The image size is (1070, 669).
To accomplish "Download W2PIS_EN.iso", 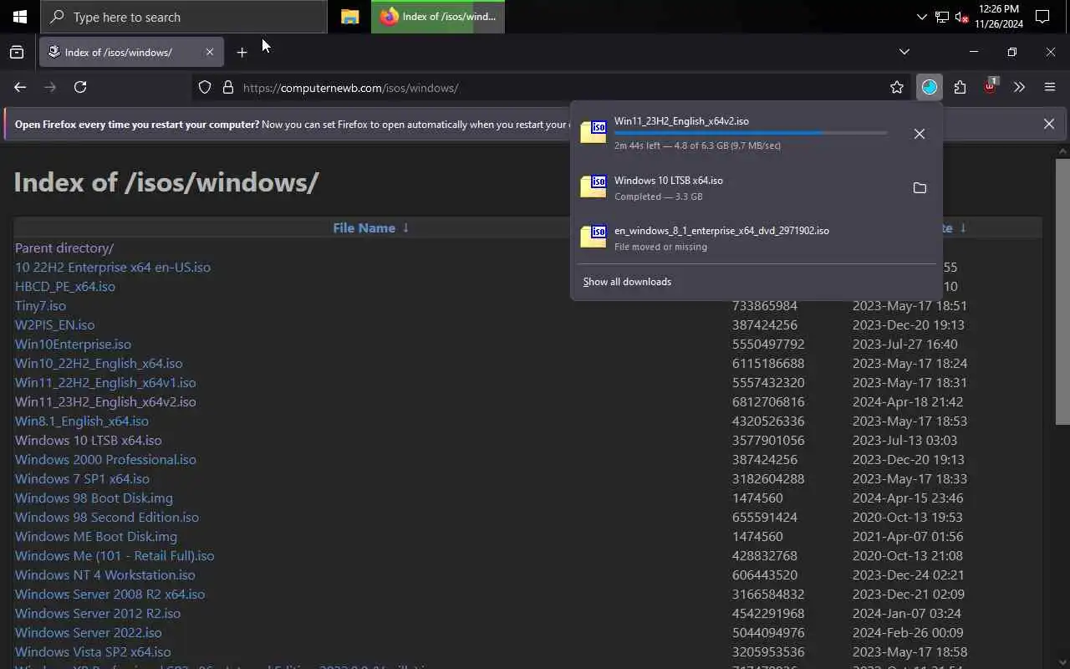I will (x=55, y=324).
